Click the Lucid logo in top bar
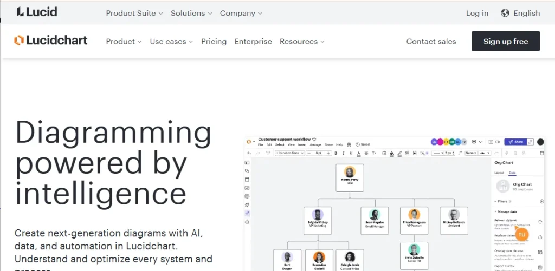The width and height of the screenshot is (555, 271). pyautogui.click(x=36, y=12)
